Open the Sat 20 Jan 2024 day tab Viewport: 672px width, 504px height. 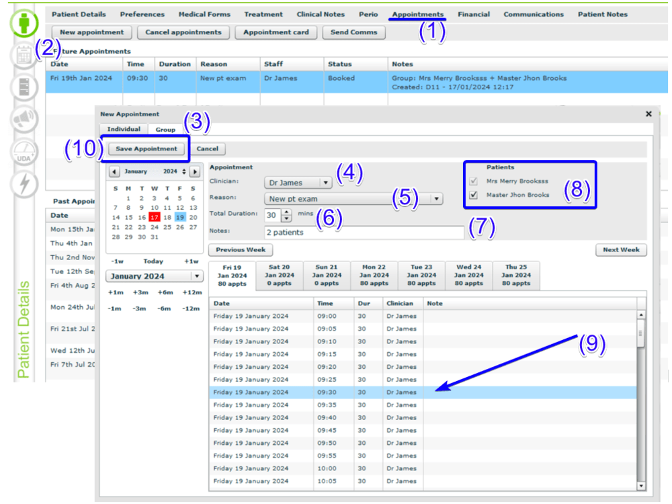click(280, 275)
